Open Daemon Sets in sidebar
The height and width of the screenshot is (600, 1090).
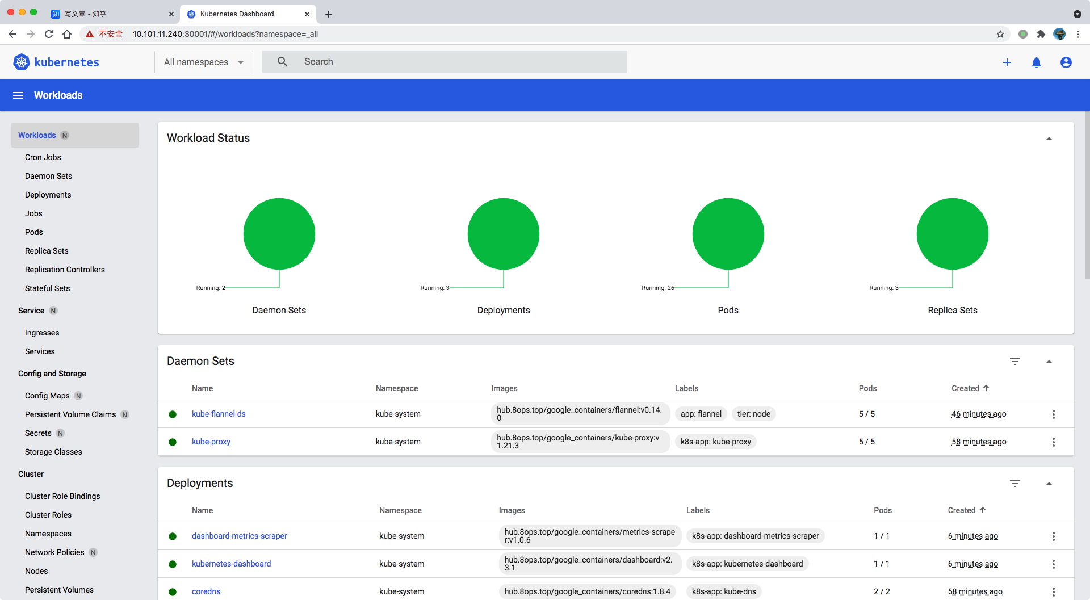pyautogui.click(x=48, y=176)
